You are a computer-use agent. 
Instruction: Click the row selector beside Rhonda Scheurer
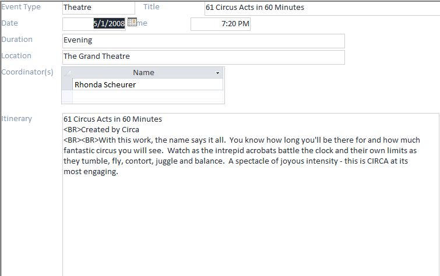[x=67, y=84]
